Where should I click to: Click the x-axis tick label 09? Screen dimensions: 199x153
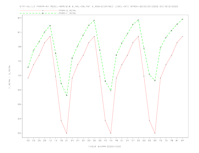pyautogui.click(x=44, y=140)
